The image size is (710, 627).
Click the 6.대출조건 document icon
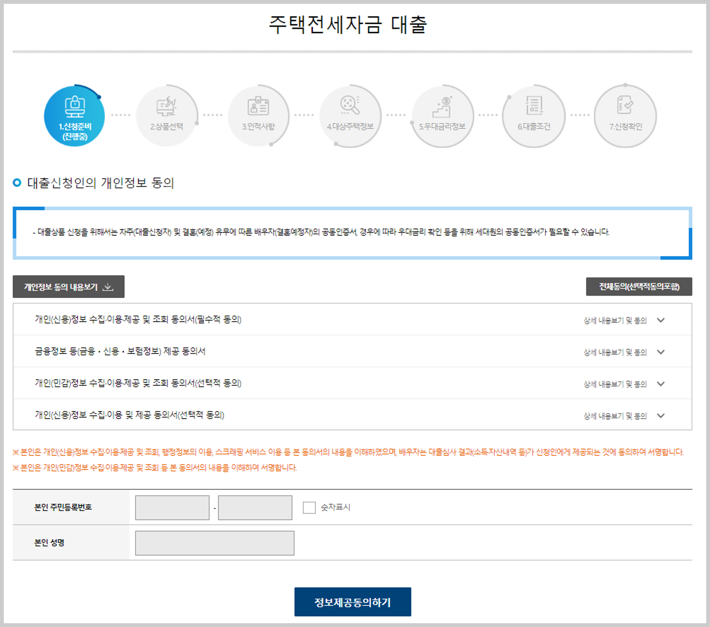pos(534,105)
